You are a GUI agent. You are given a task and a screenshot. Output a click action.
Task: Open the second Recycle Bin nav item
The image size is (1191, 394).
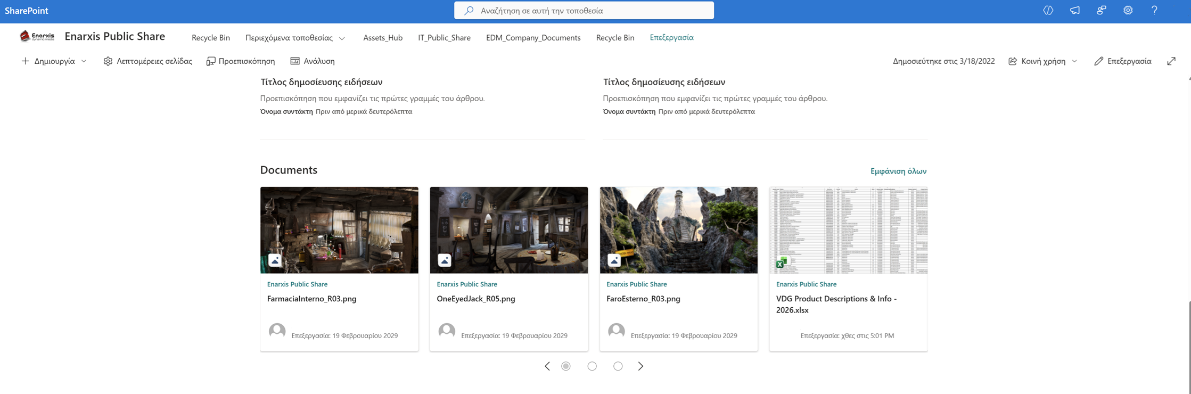click(615, 38)
